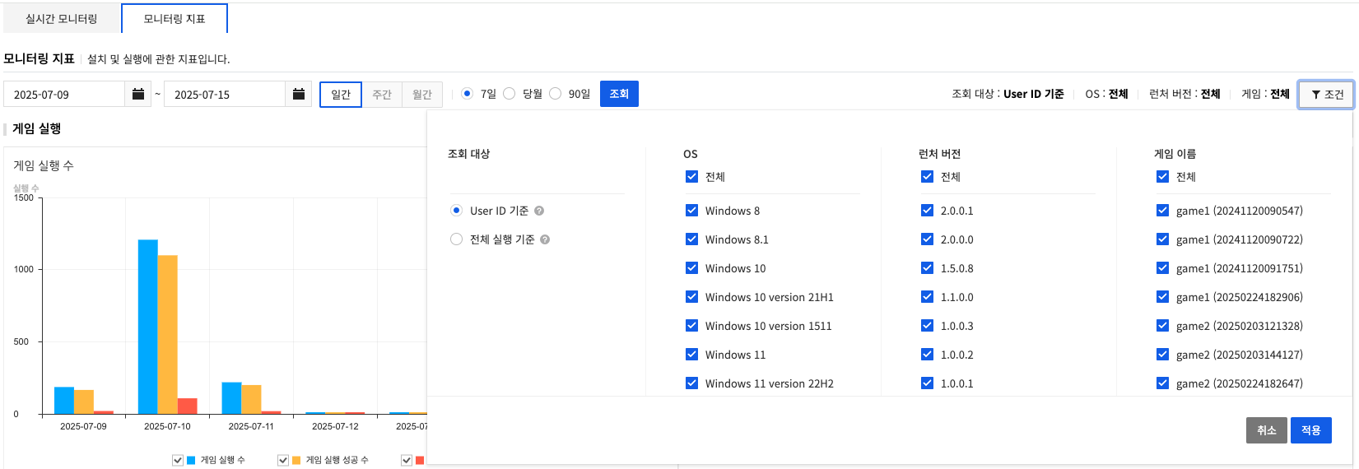
Task: Toggle the 게임 실행 수 legend checkbox
Action: click(x=178, y=460)
